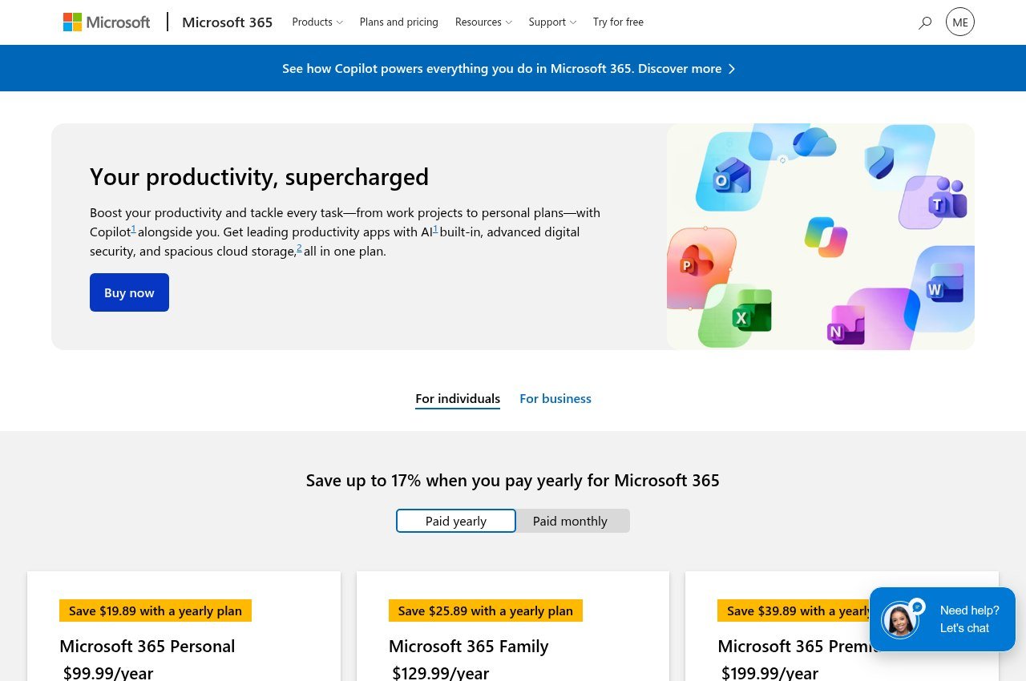This screenshot has height=681, width=1026.
Task: Expand the Support menu
Action: (x=552, y=22)
